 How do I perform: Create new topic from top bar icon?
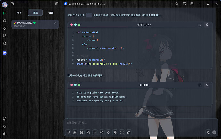[x=57, y=4]
